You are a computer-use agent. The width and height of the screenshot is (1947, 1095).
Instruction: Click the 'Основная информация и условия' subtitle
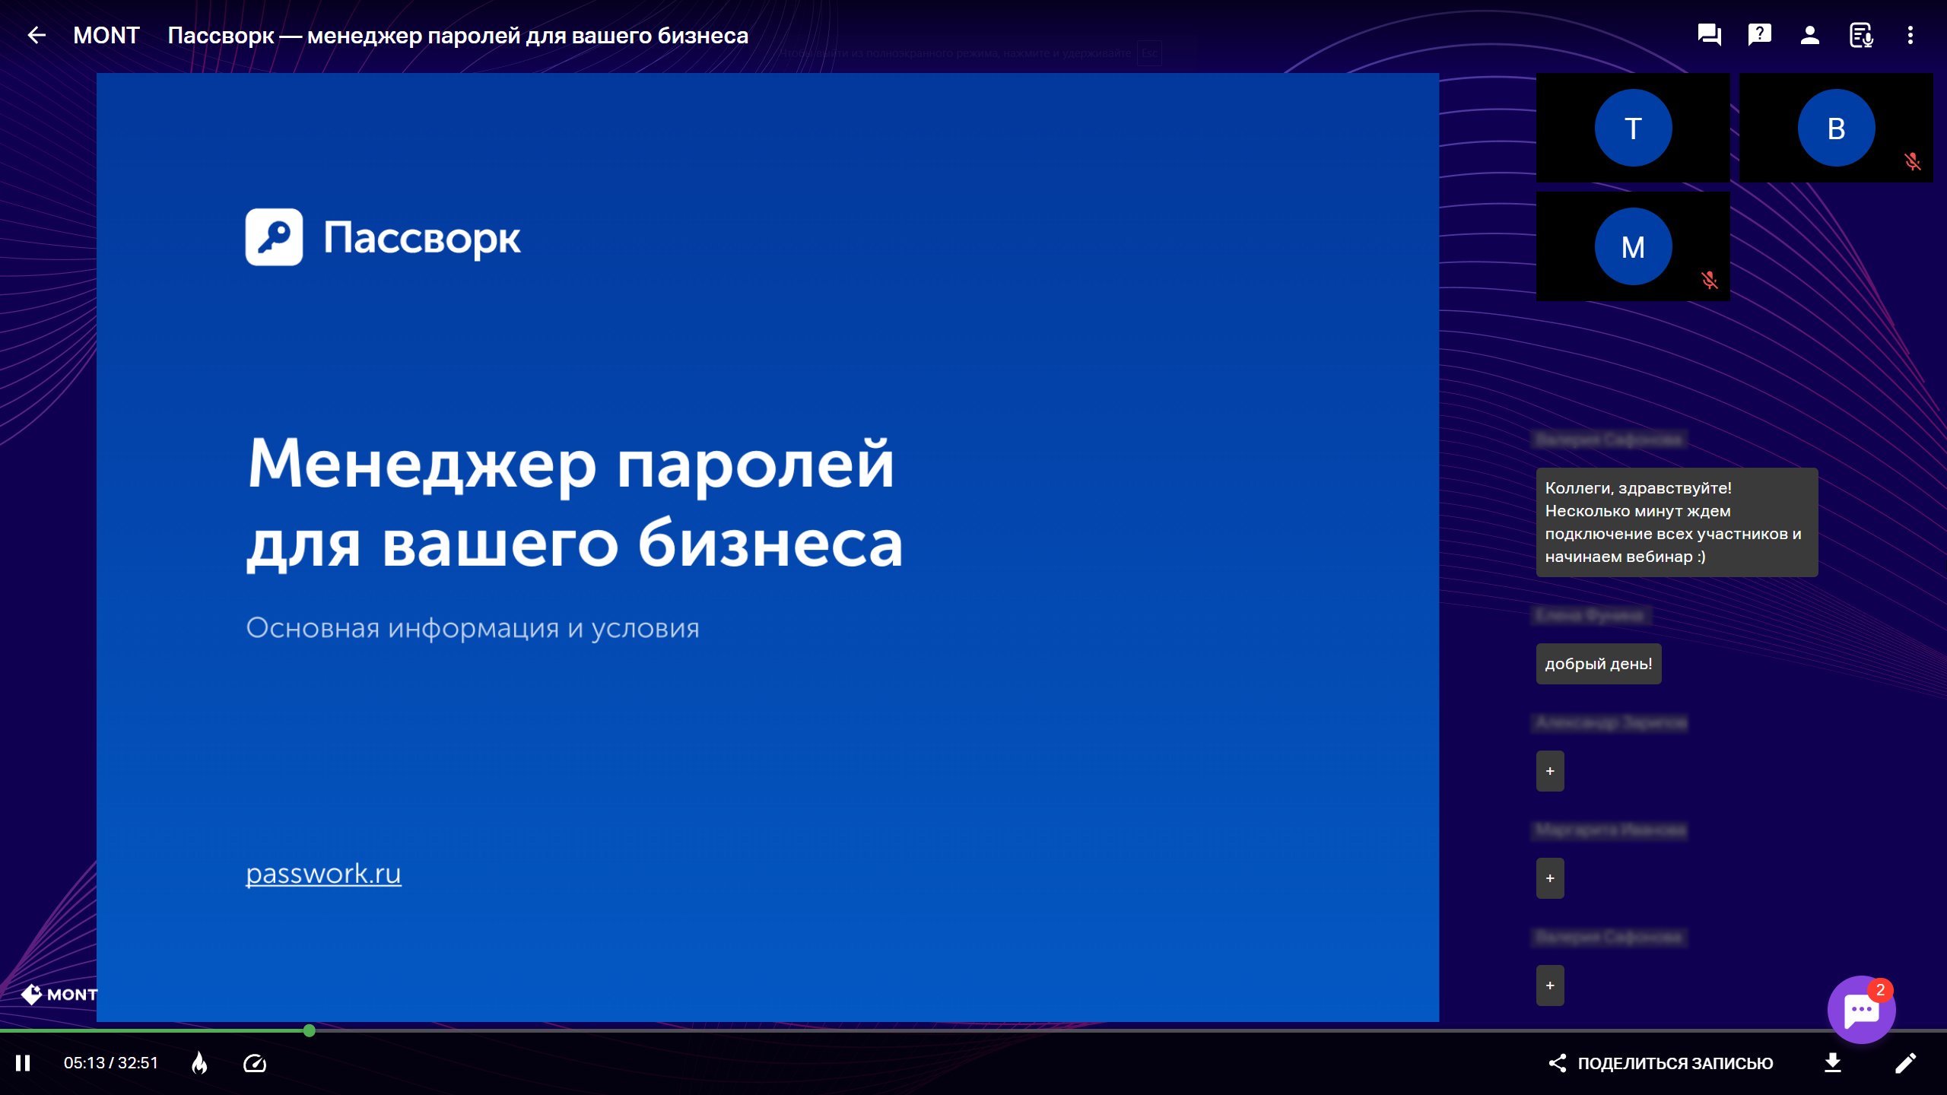(472, 628)
